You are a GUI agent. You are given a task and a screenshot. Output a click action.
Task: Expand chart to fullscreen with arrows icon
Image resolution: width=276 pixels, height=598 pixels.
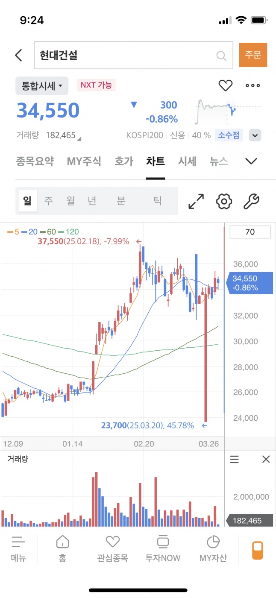196,201
